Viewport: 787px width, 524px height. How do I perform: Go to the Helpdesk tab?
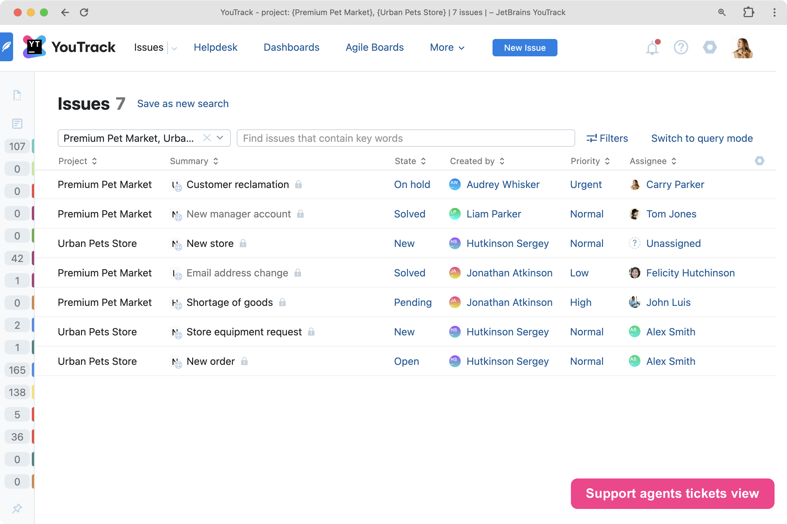215,47
